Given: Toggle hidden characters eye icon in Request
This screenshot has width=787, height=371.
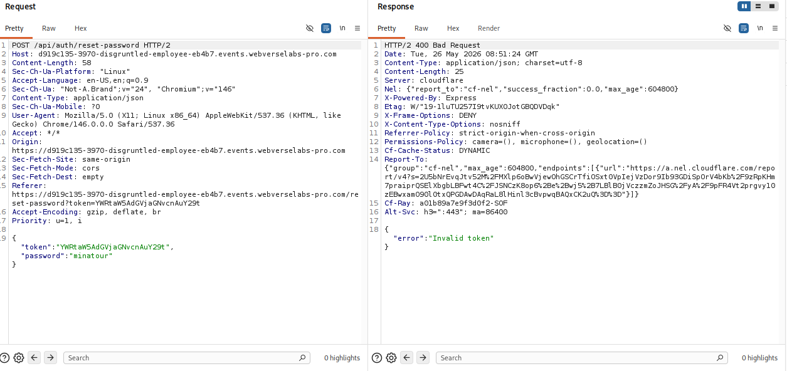Looking at the screenshot, I should click(310, 28).
